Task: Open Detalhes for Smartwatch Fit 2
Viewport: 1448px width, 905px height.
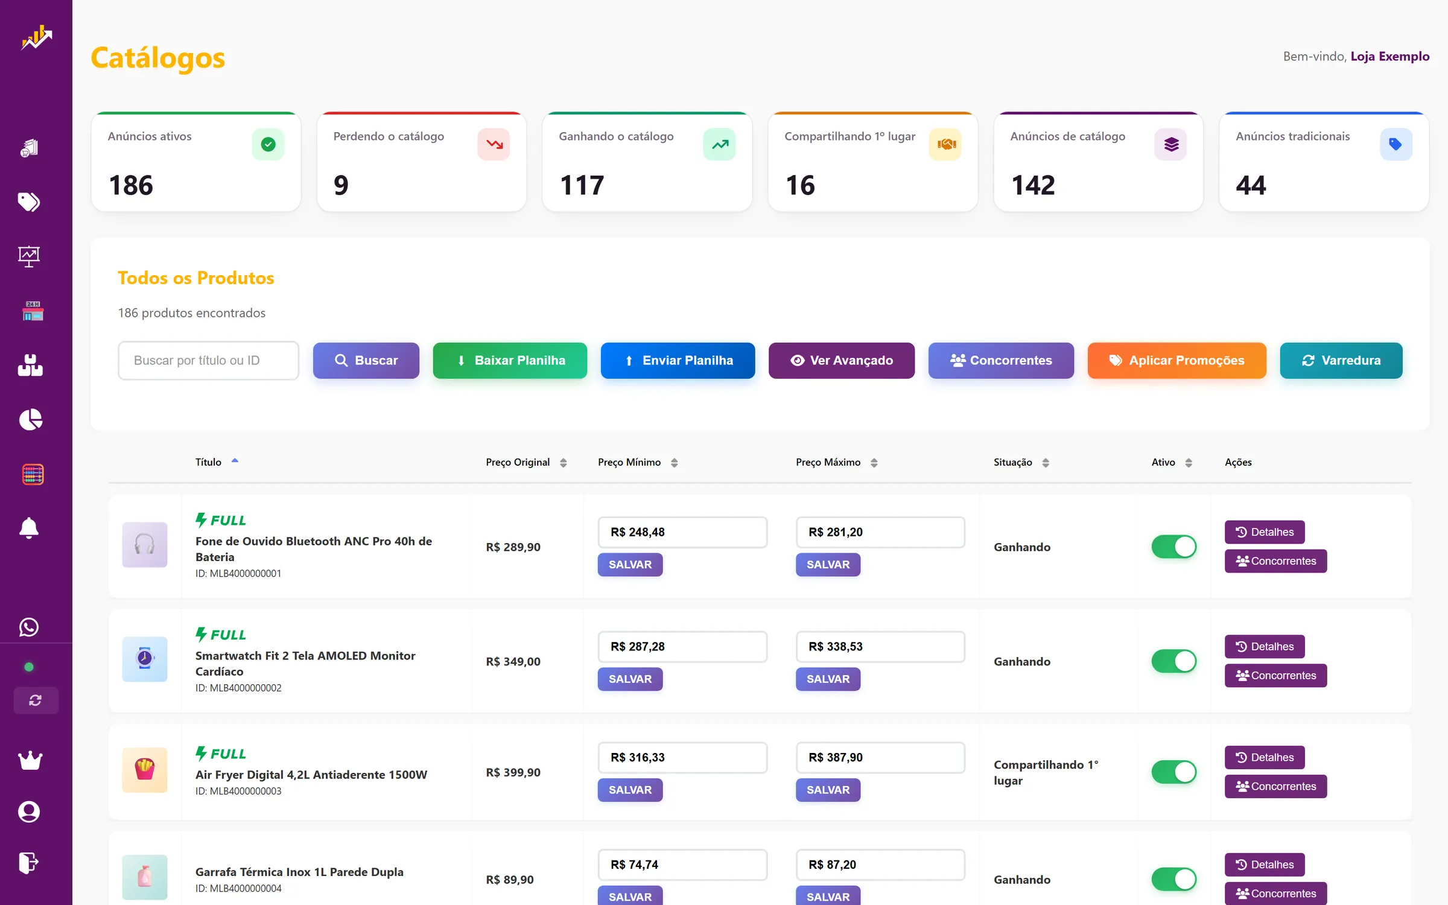Action: [x=1264, y=646]
